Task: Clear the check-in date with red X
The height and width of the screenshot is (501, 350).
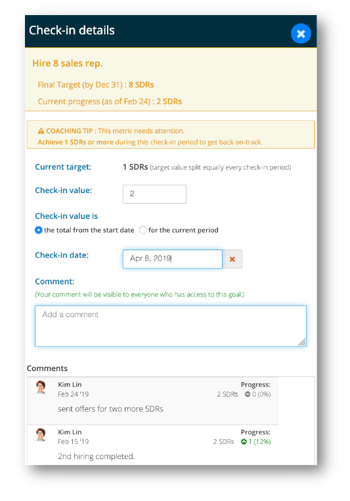Action: pos(232,259)
